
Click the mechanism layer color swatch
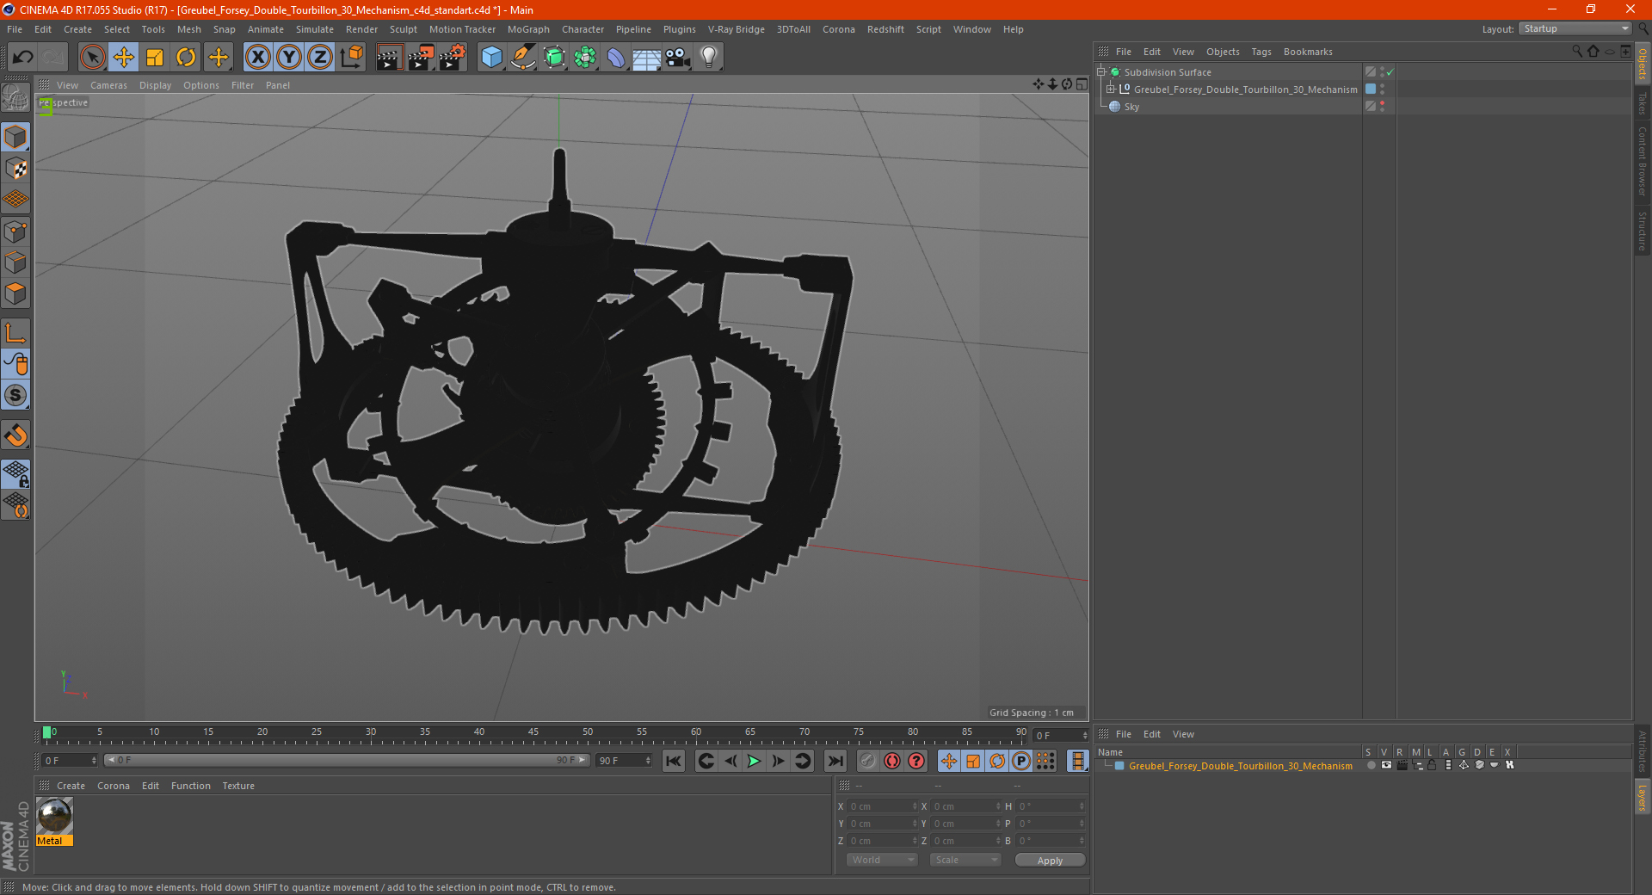(x=1119, y=766)
